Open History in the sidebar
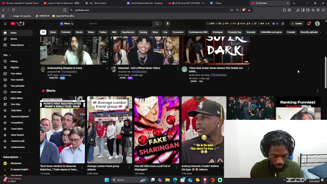This screenshot has width=327, height=184. pyautogui.click(x=17, y=61)
